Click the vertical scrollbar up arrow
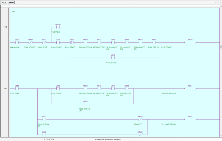The width and height of the screenshot is (222, 141). [221, 6]
